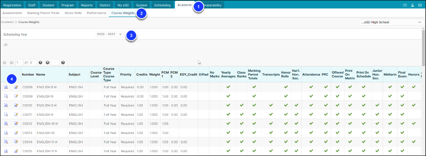View details for course C0015 ENGLISH 11 R
This screenshot has height=156, width=426.
click(x=6, y=151)
